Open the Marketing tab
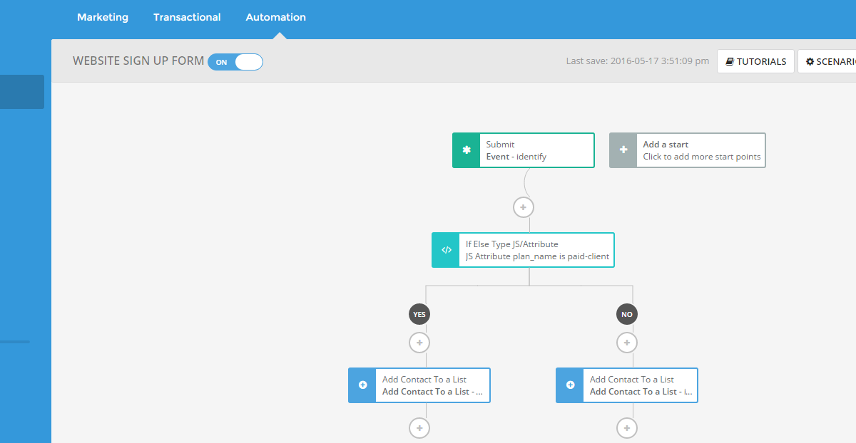856x443 pixels. pyautogui.click(x=103, y=17)
